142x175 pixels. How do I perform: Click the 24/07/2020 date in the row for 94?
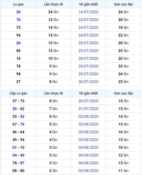point(88,35)
